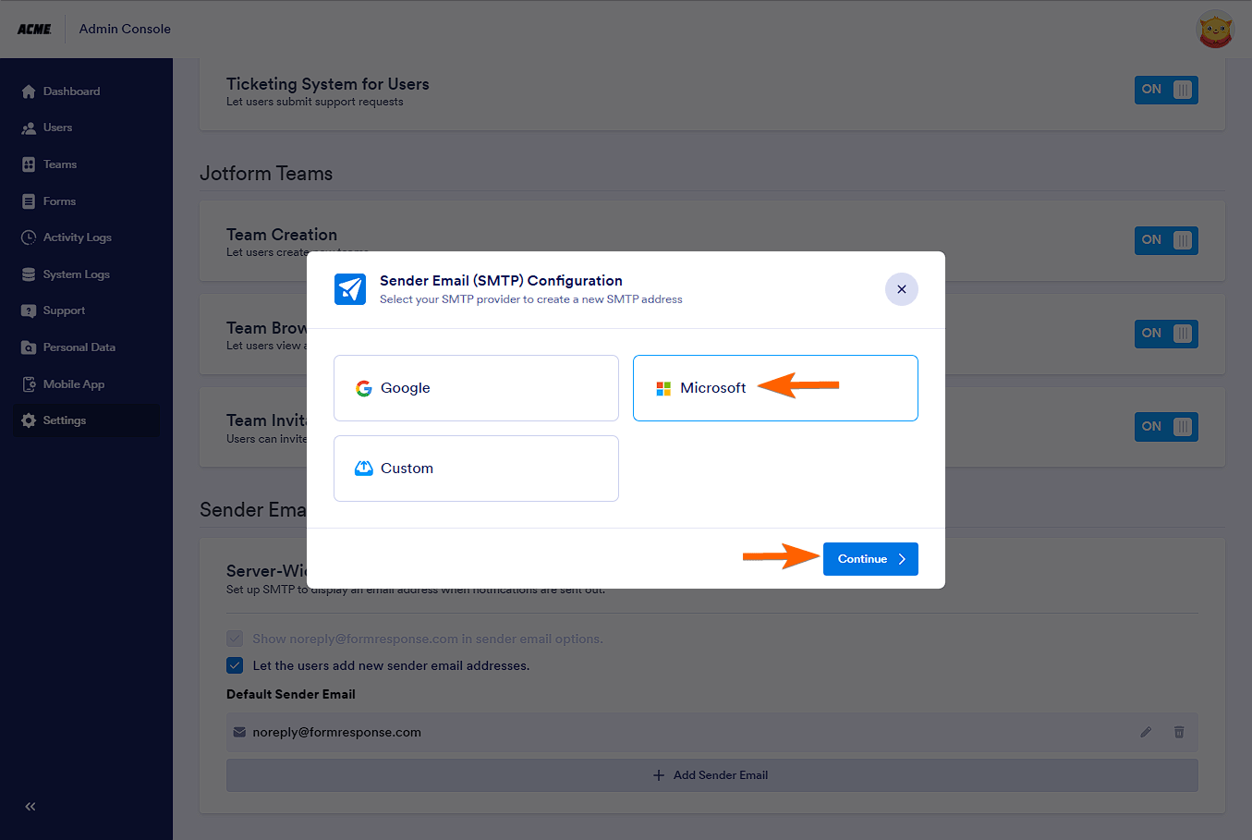The image size is (1252, 840).
Task: Click the Add Sender Email button
Action: [711, 775]
